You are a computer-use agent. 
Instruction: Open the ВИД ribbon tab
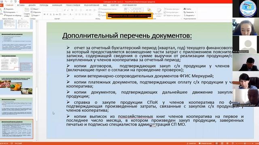coord(105,5)
